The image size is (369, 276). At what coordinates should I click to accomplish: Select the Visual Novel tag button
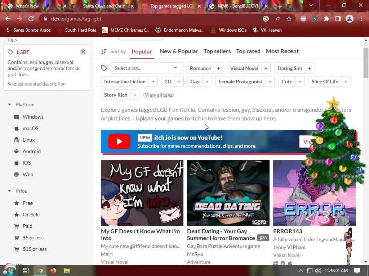point(244,68)
